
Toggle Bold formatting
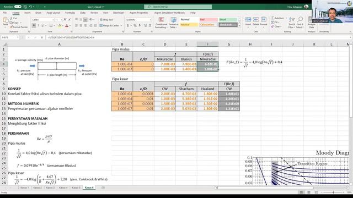pos(34,26)
